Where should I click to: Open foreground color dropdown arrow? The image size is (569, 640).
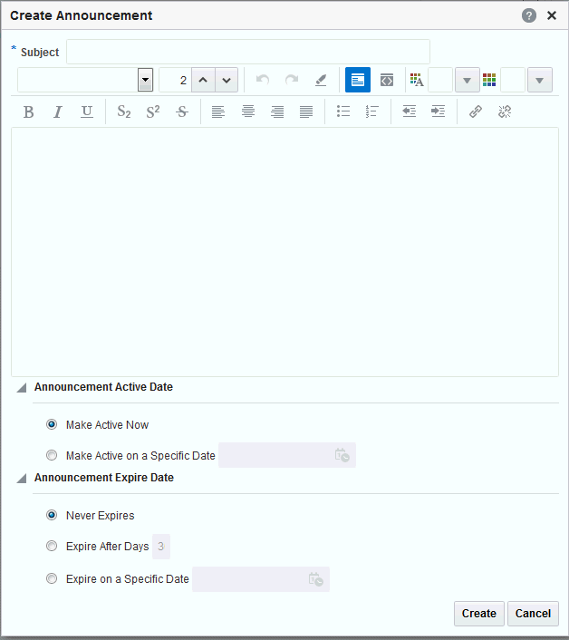(467, 80)
